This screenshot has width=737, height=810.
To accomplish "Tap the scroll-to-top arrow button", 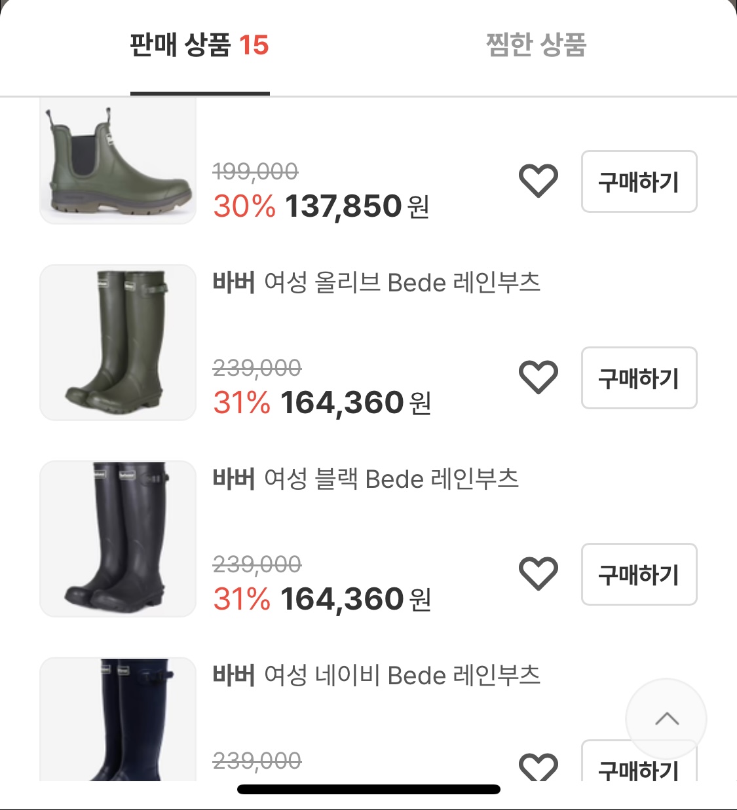I will point(666,719).
